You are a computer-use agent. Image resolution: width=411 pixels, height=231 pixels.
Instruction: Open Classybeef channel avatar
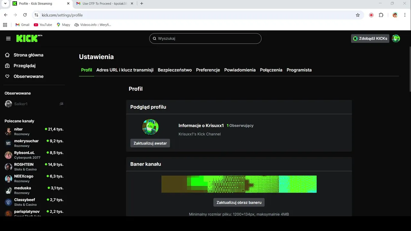9,202
